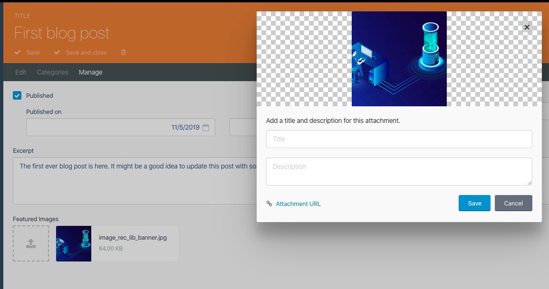The width and height of the screenshot is (549, 289).
Task: Click the link chain icon beside Attachment URL
Action: click(x=269, y=204)
